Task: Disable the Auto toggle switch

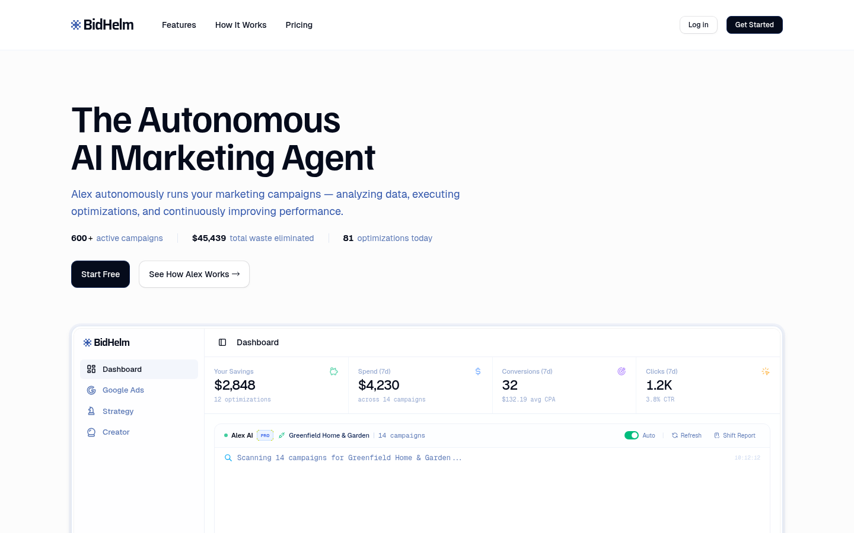Action: pyautogui.click(x=631, y=435)
